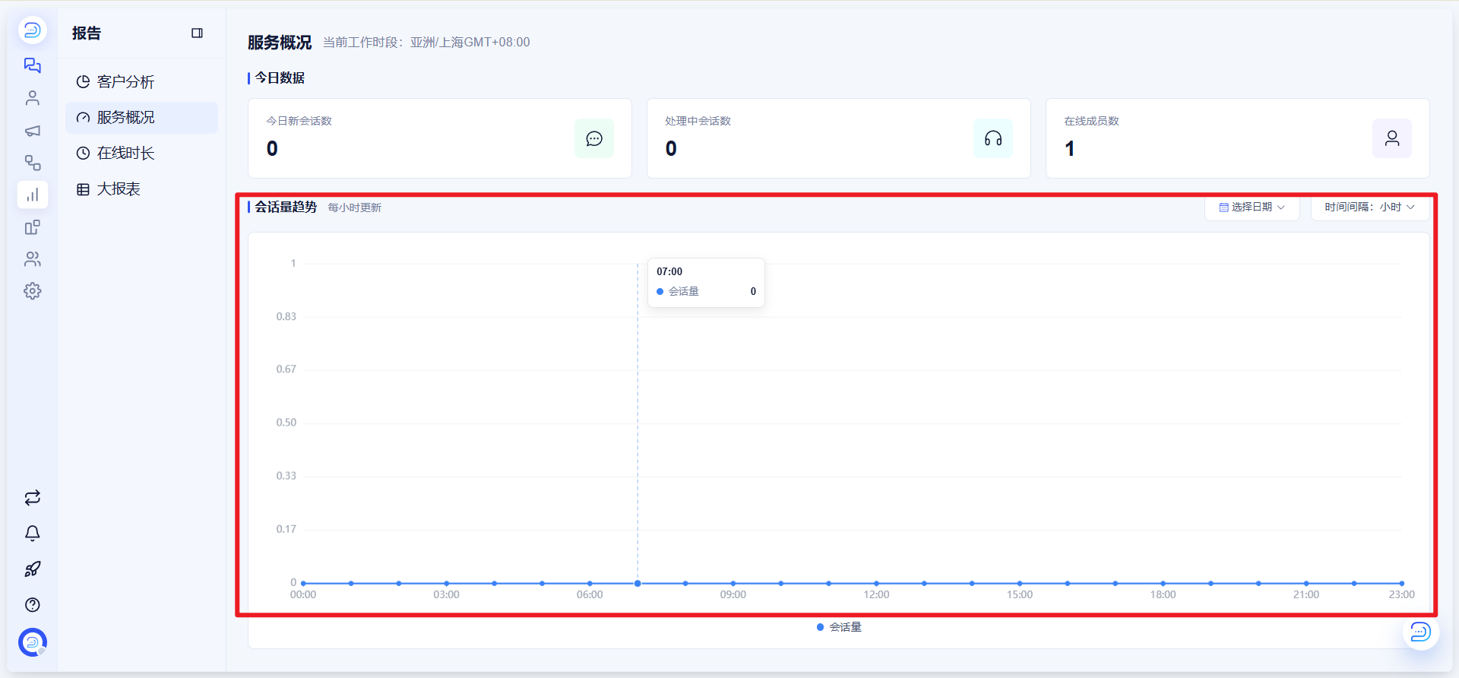The image size is (1459, 678).
Task: Open the floating chat widget button
Action: point(1420,632)
